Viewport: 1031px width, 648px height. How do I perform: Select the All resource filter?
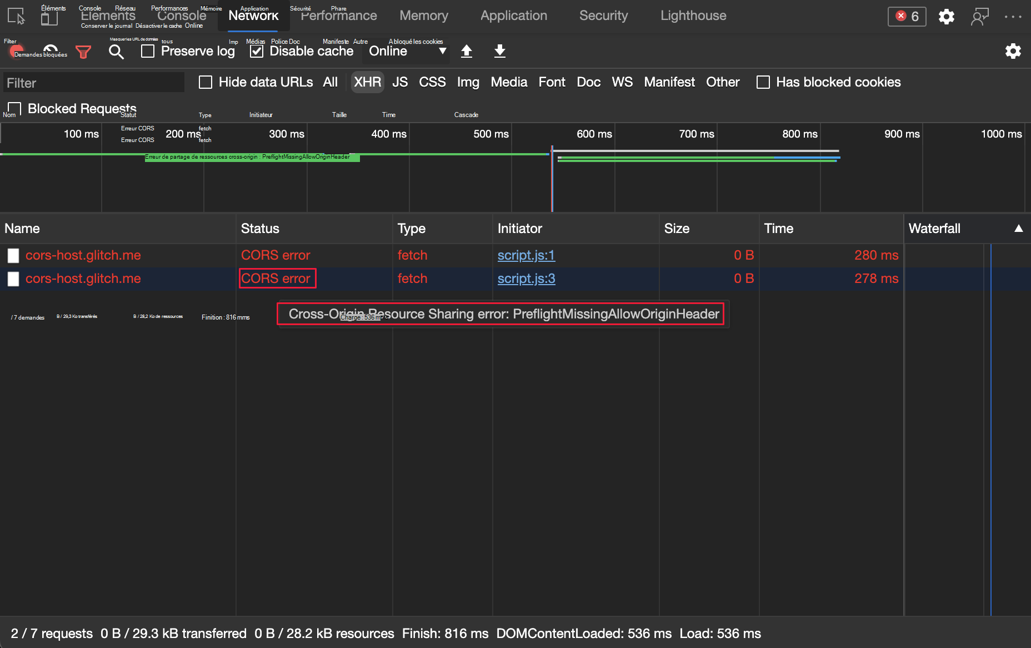[x=331, y=82]
